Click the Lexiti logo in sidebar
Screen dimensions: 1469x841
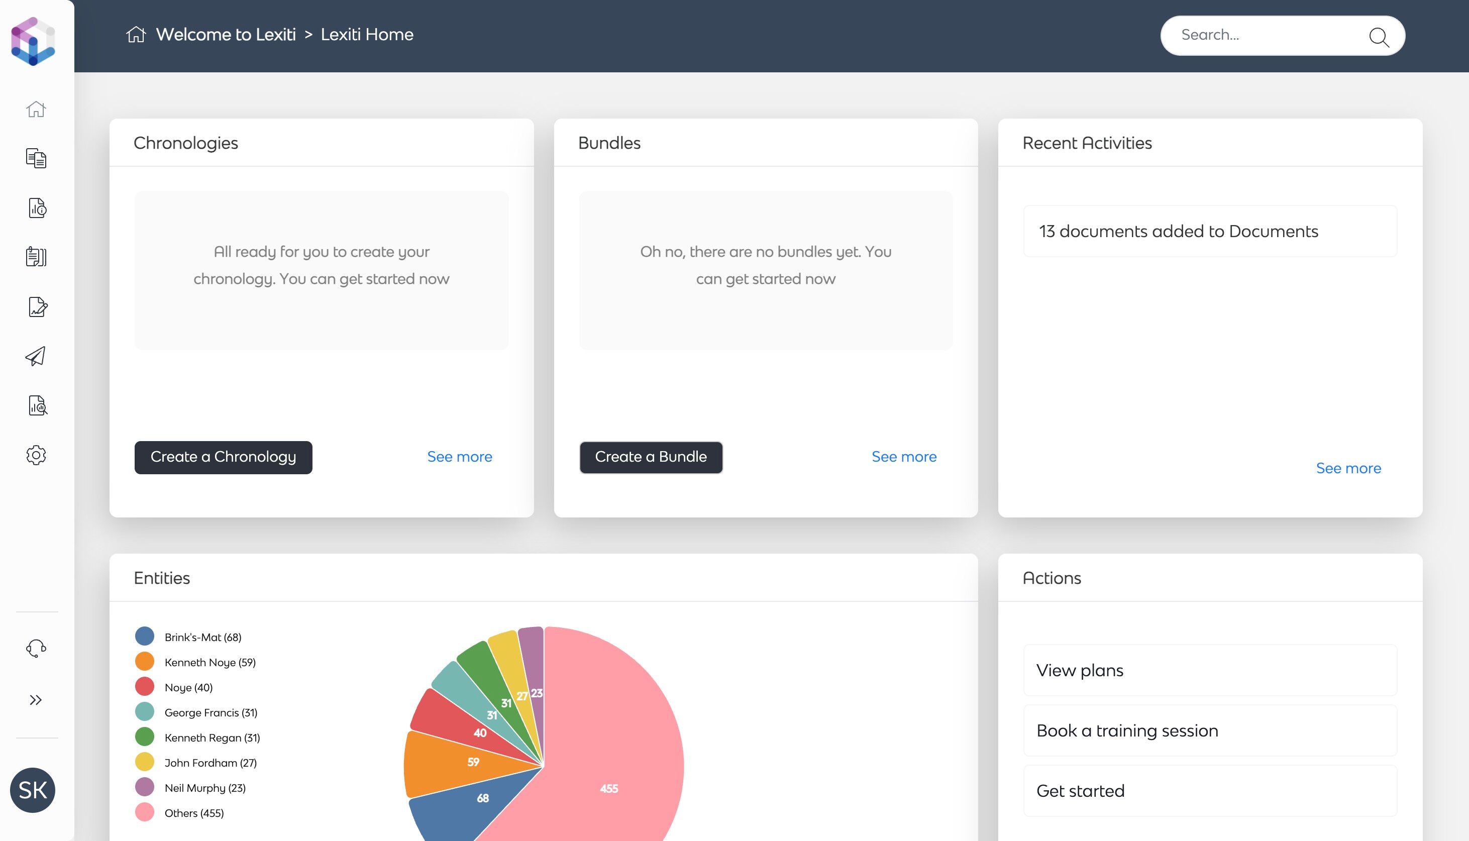coord(33,41)
